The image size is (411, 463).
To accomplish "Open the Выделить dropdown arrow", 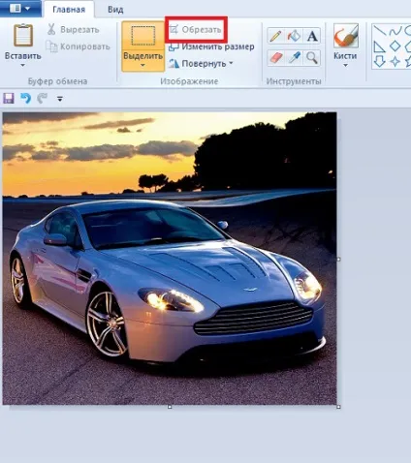I will (x=142, y=65).
